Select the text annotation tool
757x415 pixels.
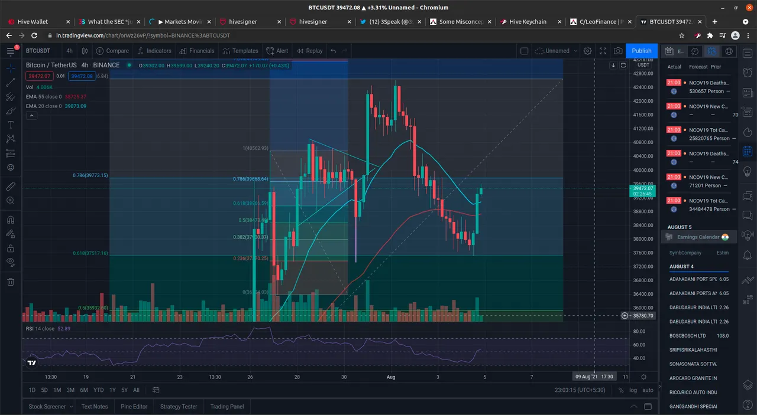10,125
